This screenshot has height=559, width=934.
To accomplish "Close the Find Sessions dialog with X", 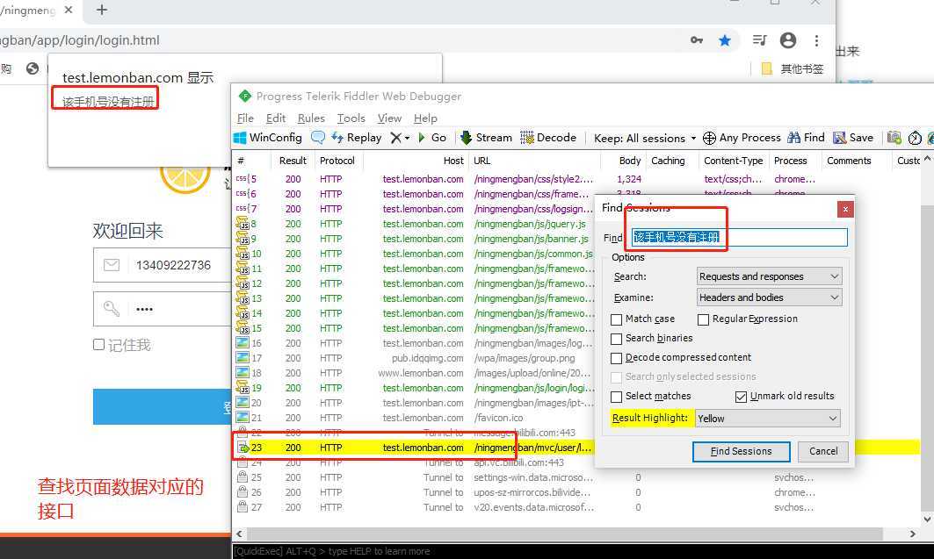I will pos(845,209).
